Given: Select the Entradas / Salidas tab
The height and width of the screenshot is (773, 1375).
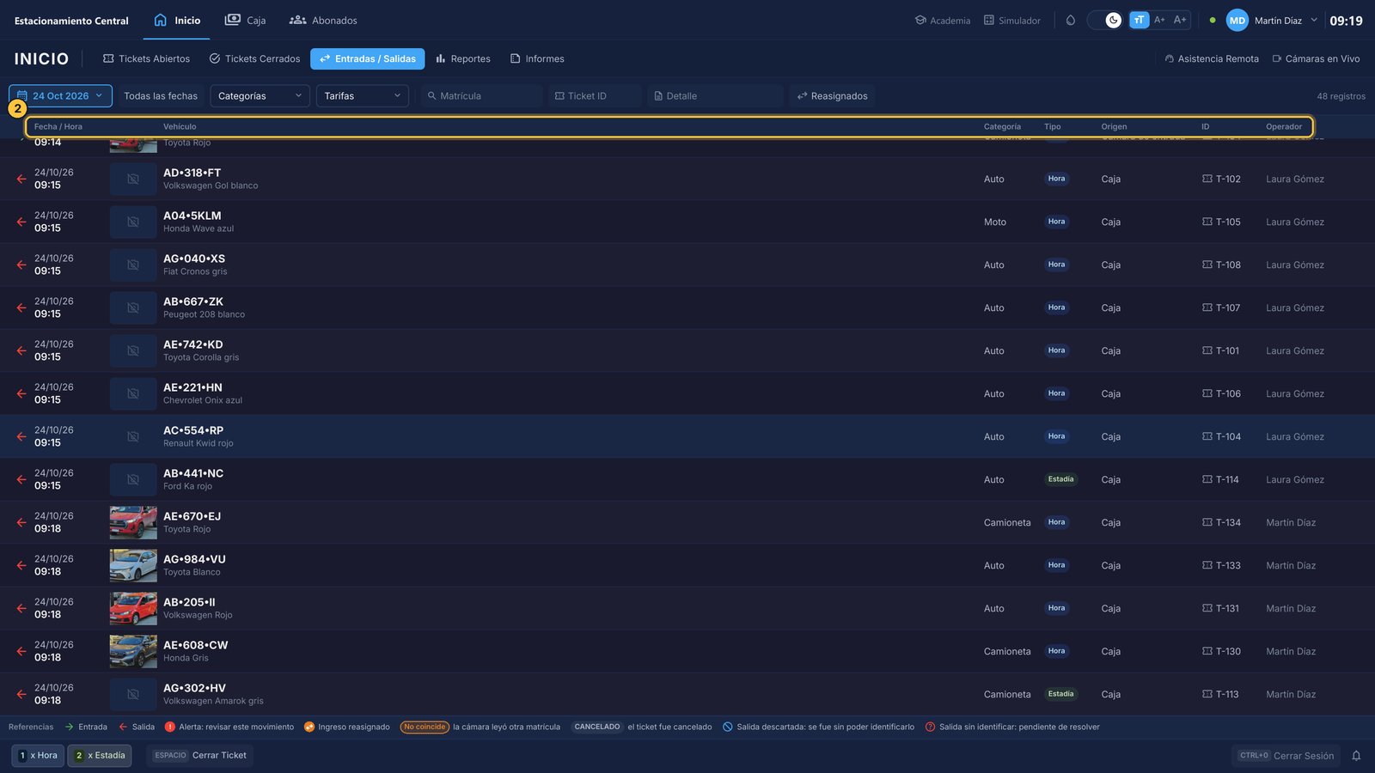Looking at the screenshot, I should pos(367,58).
